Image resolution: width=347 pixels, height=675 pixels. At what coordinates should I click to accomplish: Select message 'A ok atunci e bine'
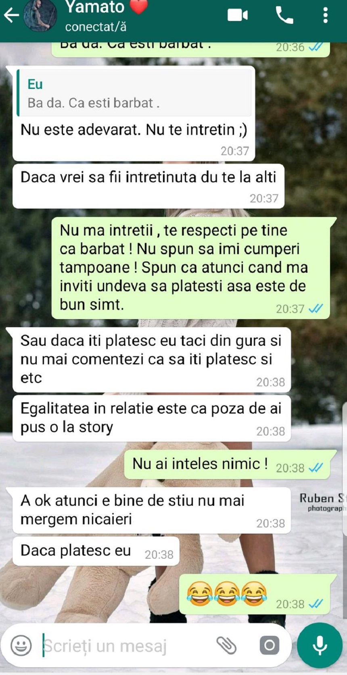point(152,510)
